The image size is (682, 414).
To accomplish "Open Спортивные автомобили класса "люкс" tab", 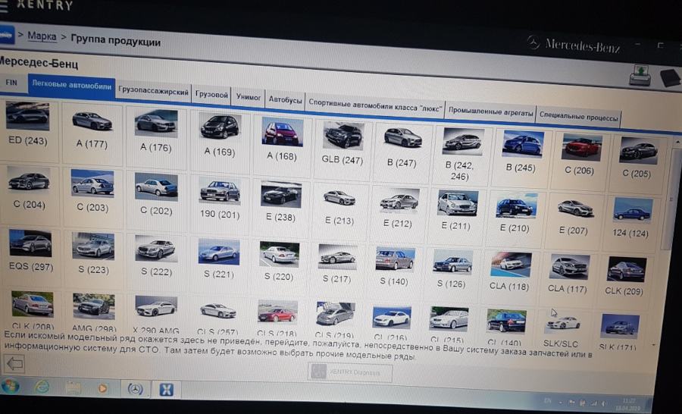I will click(375, 106).
